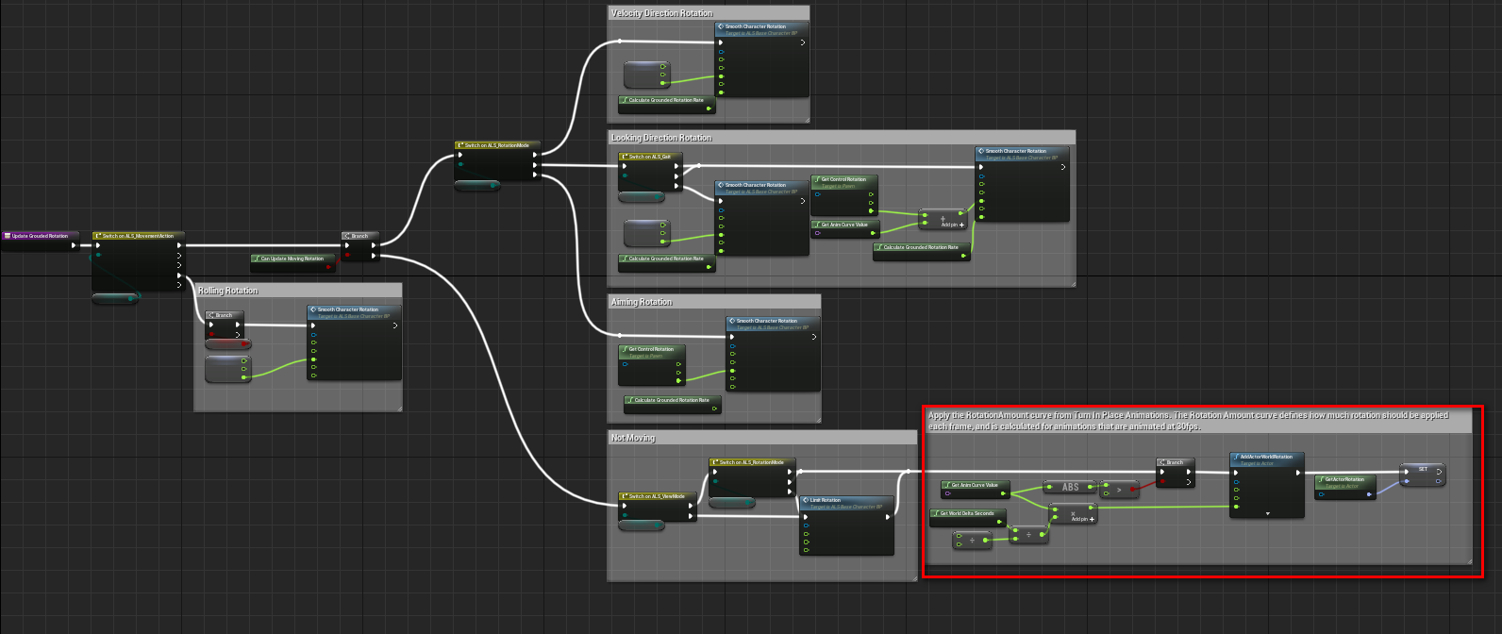Screen dimensions: 1502x634
Task: Select the Rolling Rotation comment box title
Action: [x=227, y=291]
